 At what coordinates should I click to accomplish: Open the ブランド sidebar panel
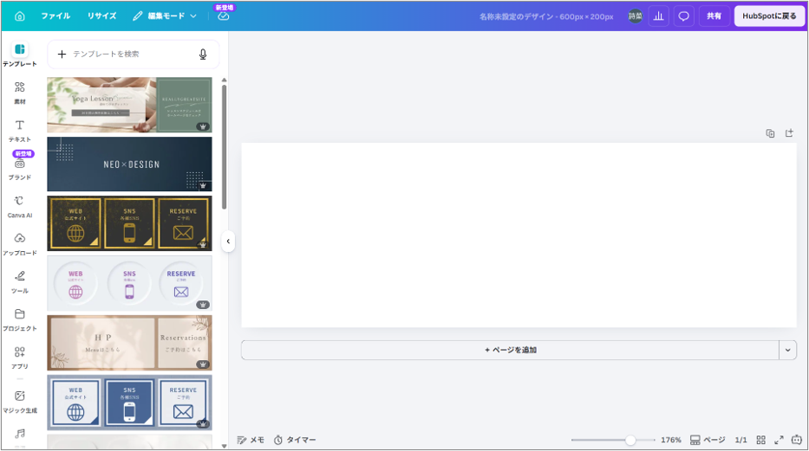20,168
